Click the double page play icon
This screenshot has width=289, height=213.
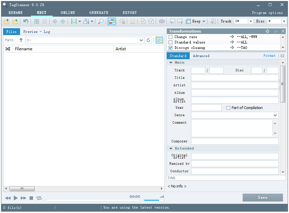click(x=151, y=21)
